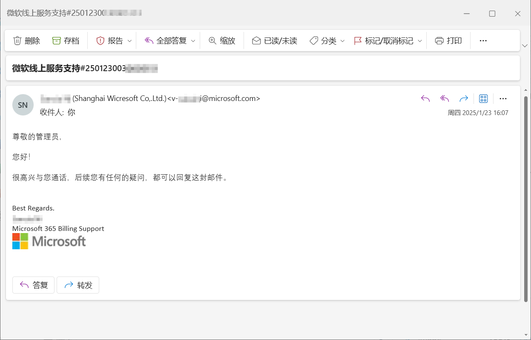Image resolution: width=531 pixels, height=340 pixels.
Task: Click the reply arrow icon in message header
Action: pos(425,99)
